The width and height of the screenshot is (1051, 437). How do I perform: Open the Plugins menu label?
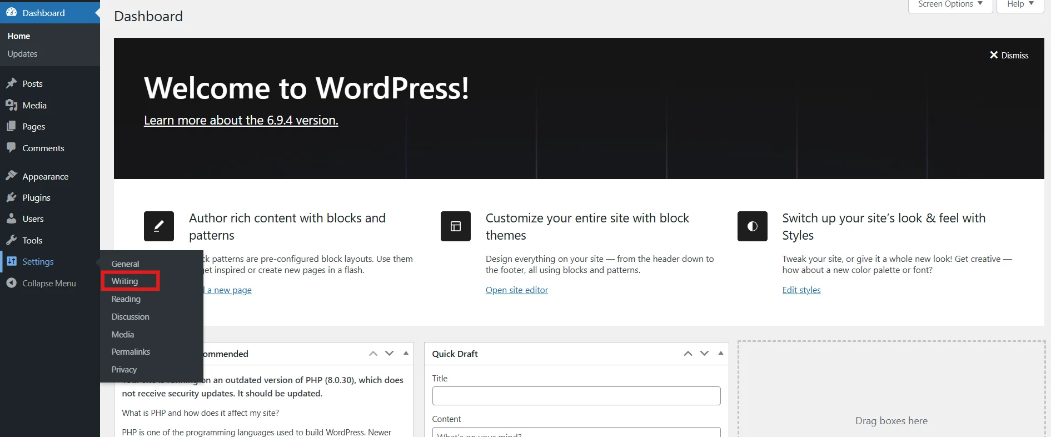[36, 197]
